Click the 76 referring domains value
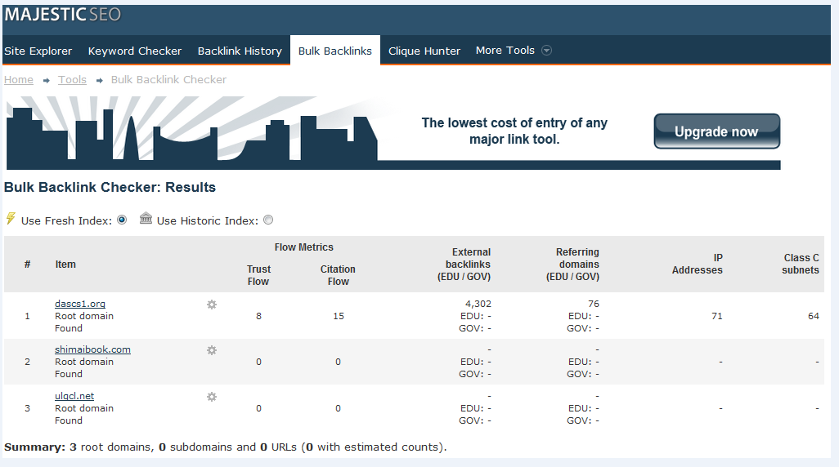The width and height of the screenshot is (839, 467). click(x=594, y=304)
